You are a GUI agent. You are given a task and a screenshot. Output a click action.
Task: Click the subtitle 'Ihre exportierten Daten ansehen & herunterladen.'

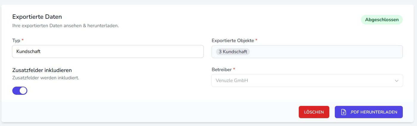pyautogui.click(x=66, y=25)
